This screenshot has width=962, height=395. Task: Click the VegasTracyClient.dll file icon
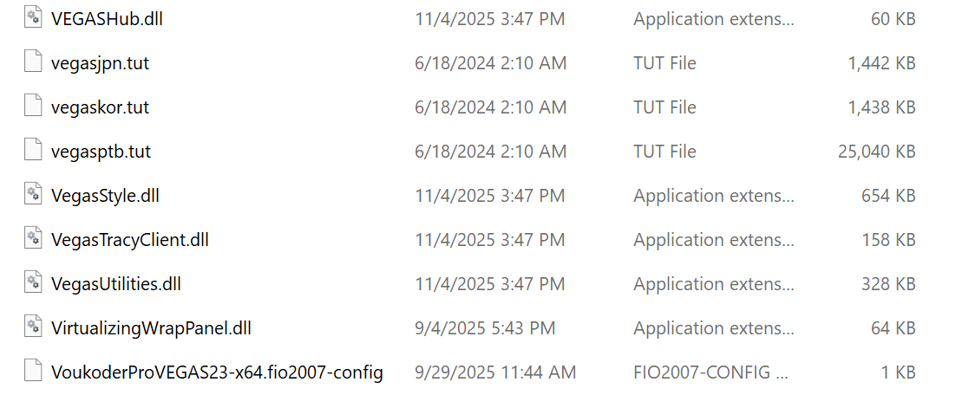[x=33, y=239]
